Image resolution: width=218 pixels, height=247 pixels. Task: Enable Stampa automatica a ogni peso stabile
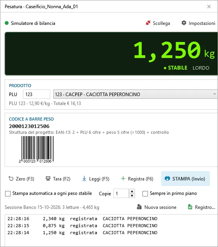(x=8, y=193)
